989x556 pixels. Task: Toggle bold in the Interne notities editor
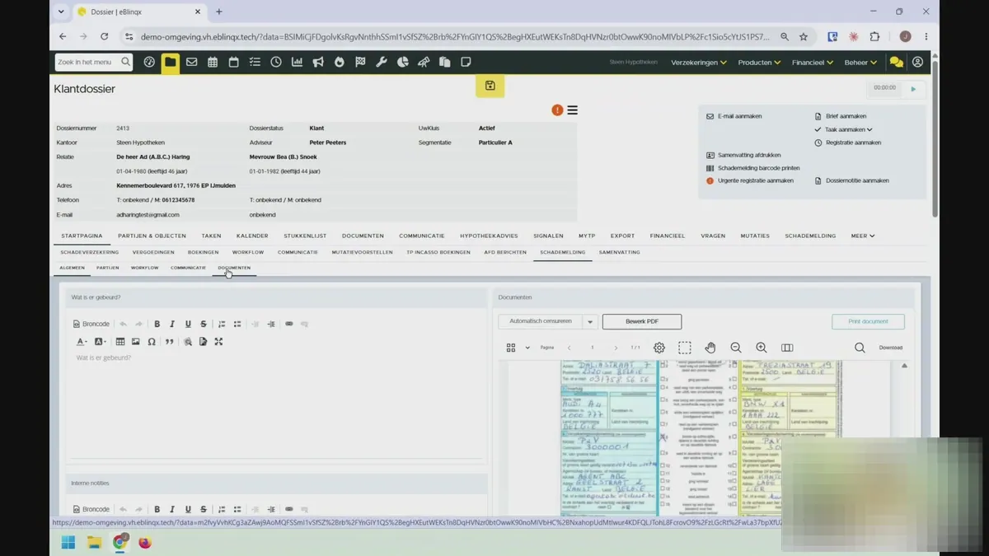[x=157, y=509]
